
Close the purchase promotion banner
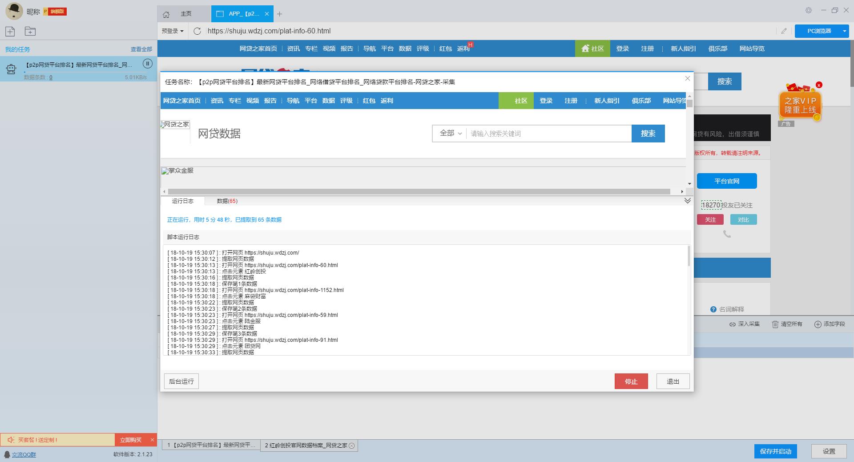[x=152, y=440]
